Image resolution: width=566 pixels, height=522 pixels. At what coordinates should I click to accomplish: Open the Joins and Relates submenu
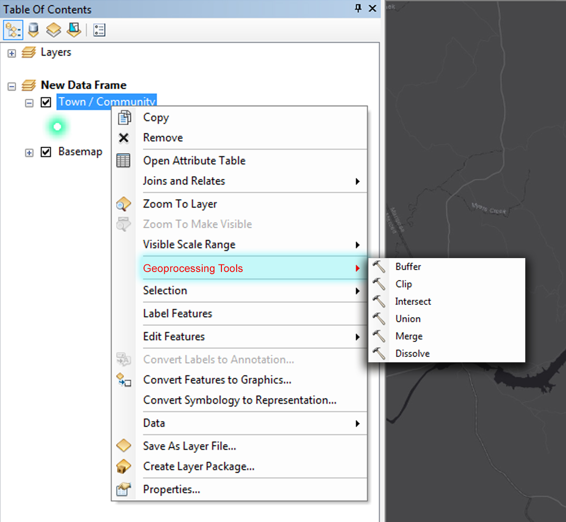click(184, 181)
